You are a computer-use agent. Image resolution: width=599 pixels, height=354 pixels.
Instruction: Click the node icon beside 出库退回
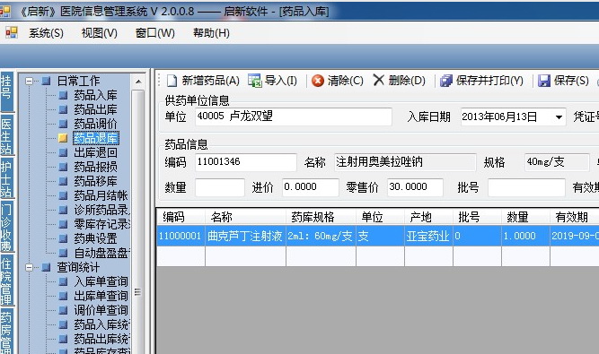coord(63,152)
